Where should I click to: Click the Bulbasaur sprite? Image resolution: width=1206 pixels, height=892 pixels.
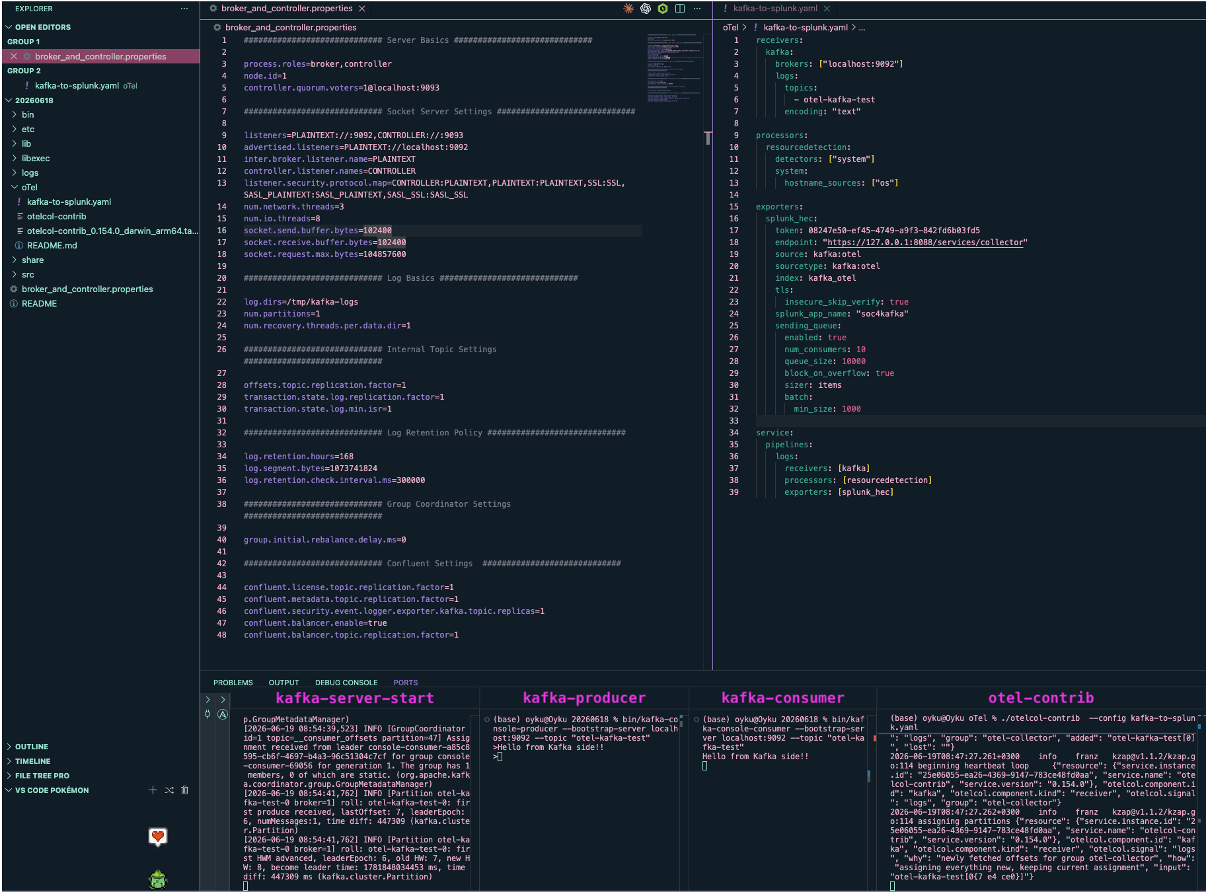tap(158, 879)
